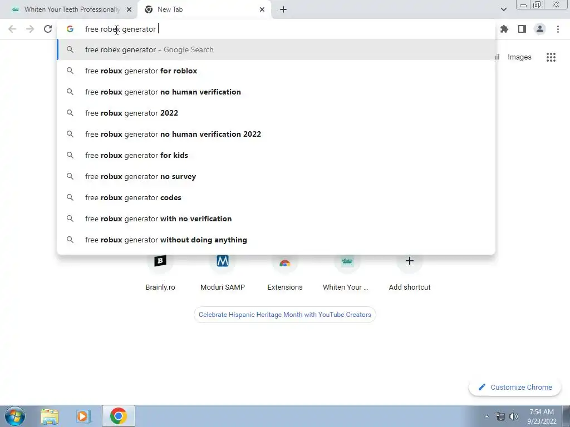
Task: Open the Images link
Action: (x=519, y=57)
